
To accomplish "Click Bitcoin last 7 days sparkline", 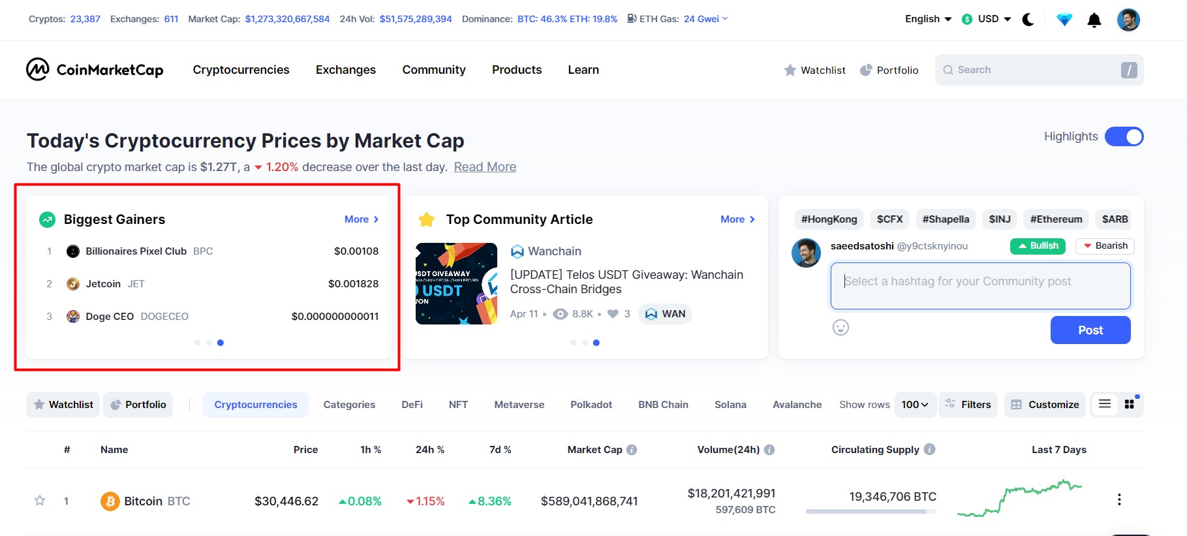I will 1019,498.
